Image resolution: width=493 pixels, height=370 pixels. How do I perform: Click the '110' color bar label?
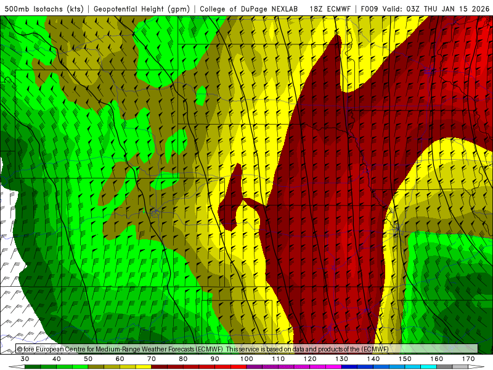pos(279,359)
